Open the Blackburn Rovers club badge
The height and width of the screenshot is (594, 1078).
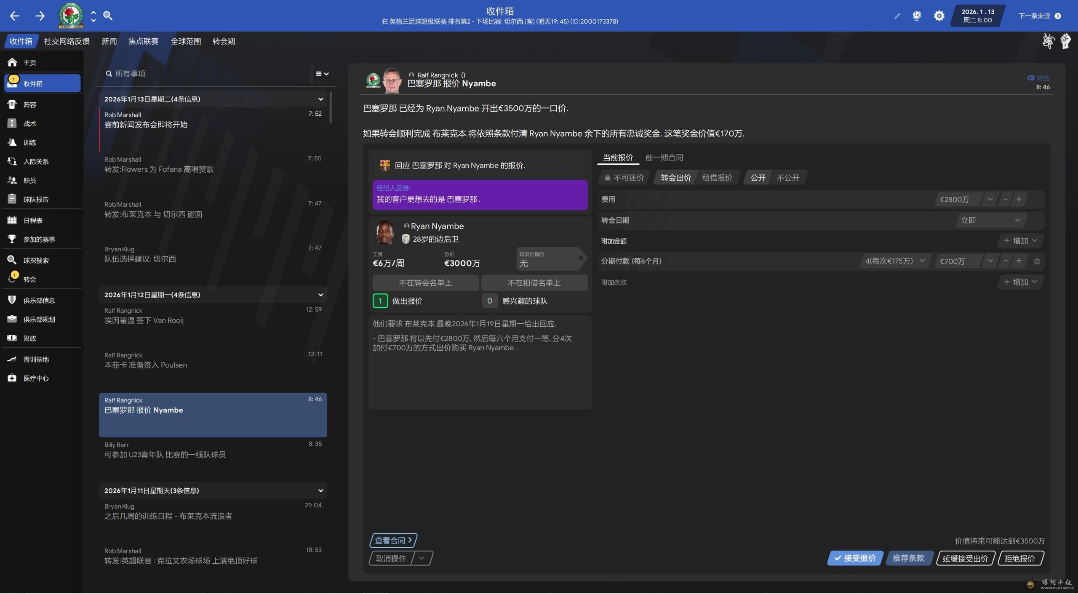pos(71,16)
